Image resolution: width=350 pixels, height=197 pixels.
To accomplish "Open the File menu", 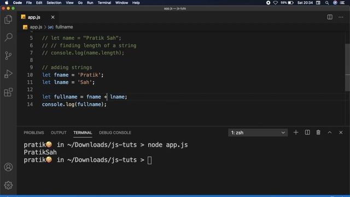I will [29, 3].
